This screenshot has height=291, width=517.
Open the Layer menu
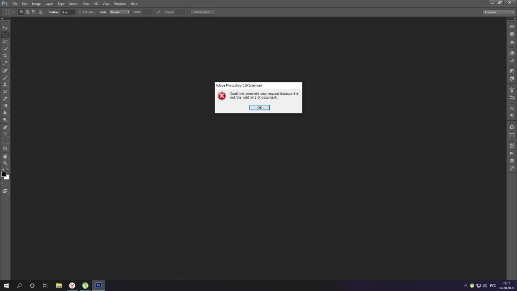[49, 3]
